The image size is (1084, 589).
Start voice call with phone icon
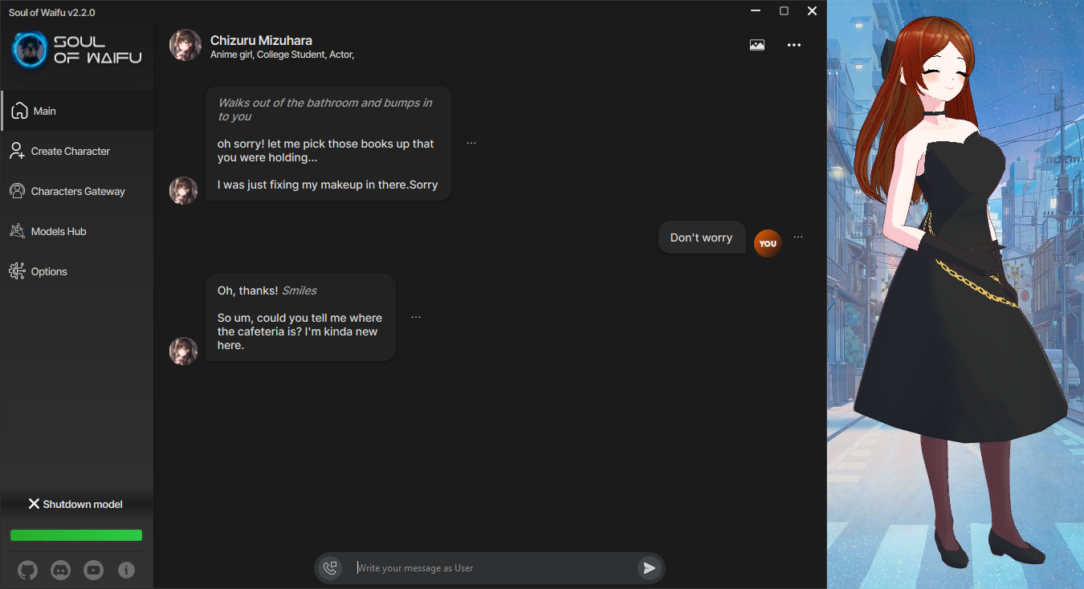click(330, 568)
